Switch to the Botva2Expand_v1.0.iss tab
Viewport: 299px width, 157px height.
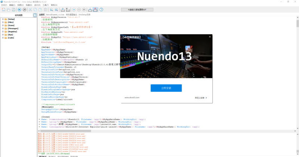(x=55, y=15)
